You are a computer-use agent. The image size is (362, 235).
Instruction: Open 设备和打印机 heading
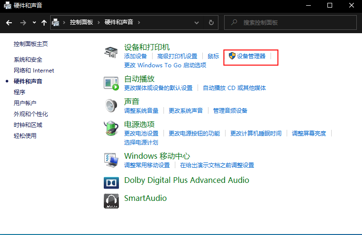click(x=147, y=47)
